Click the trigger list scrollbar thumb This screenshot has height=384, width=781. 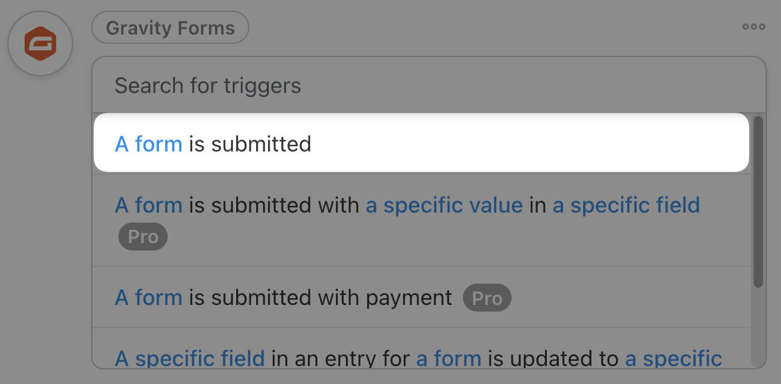[x=758, y=202]
